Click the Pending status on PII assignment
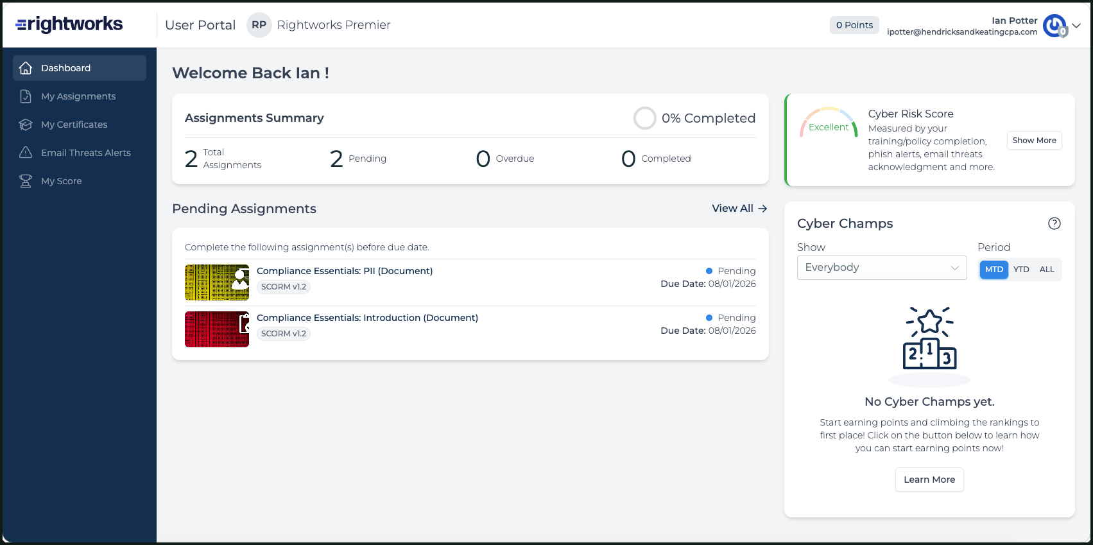The image size is (1093, 545). click(x=731, y=271)
